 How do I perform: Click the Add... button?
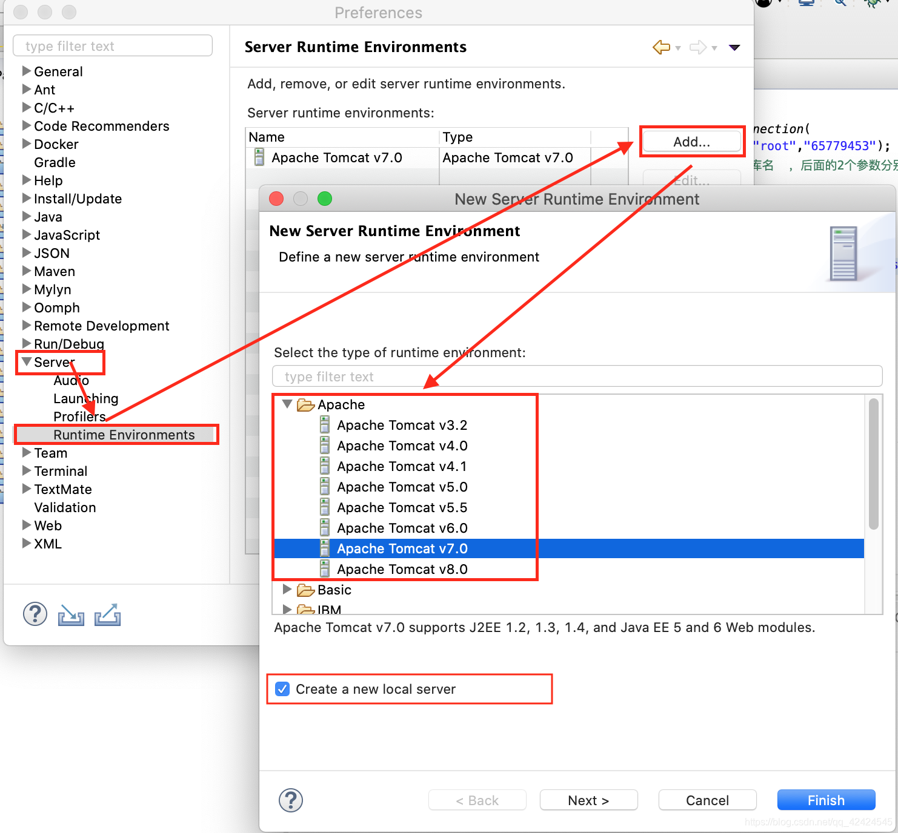point(691,142)
